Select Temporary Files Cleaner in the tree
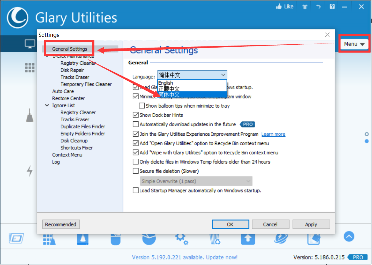This screenshot has height=265, width=372. point(86,84)
